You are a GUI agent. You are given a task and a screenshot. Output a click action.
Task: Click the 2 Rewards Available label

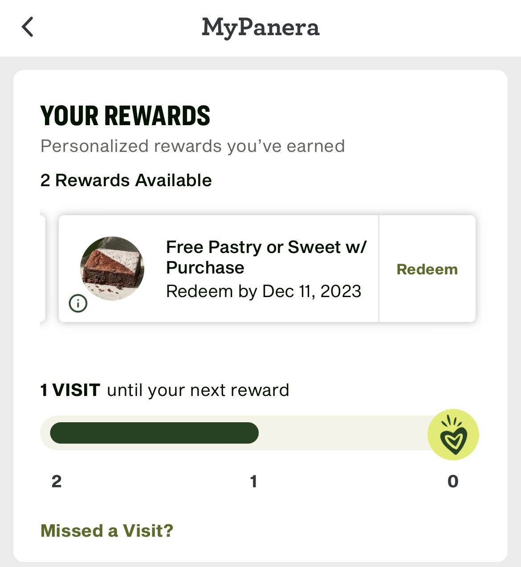tap(126, 180)
